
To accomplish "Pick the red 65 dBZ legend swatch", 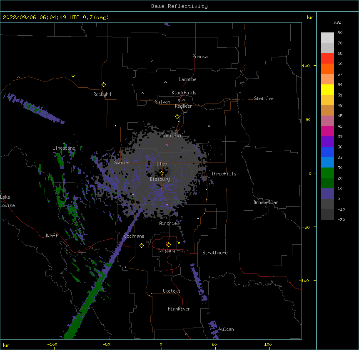I will click(x=327, y=59).
